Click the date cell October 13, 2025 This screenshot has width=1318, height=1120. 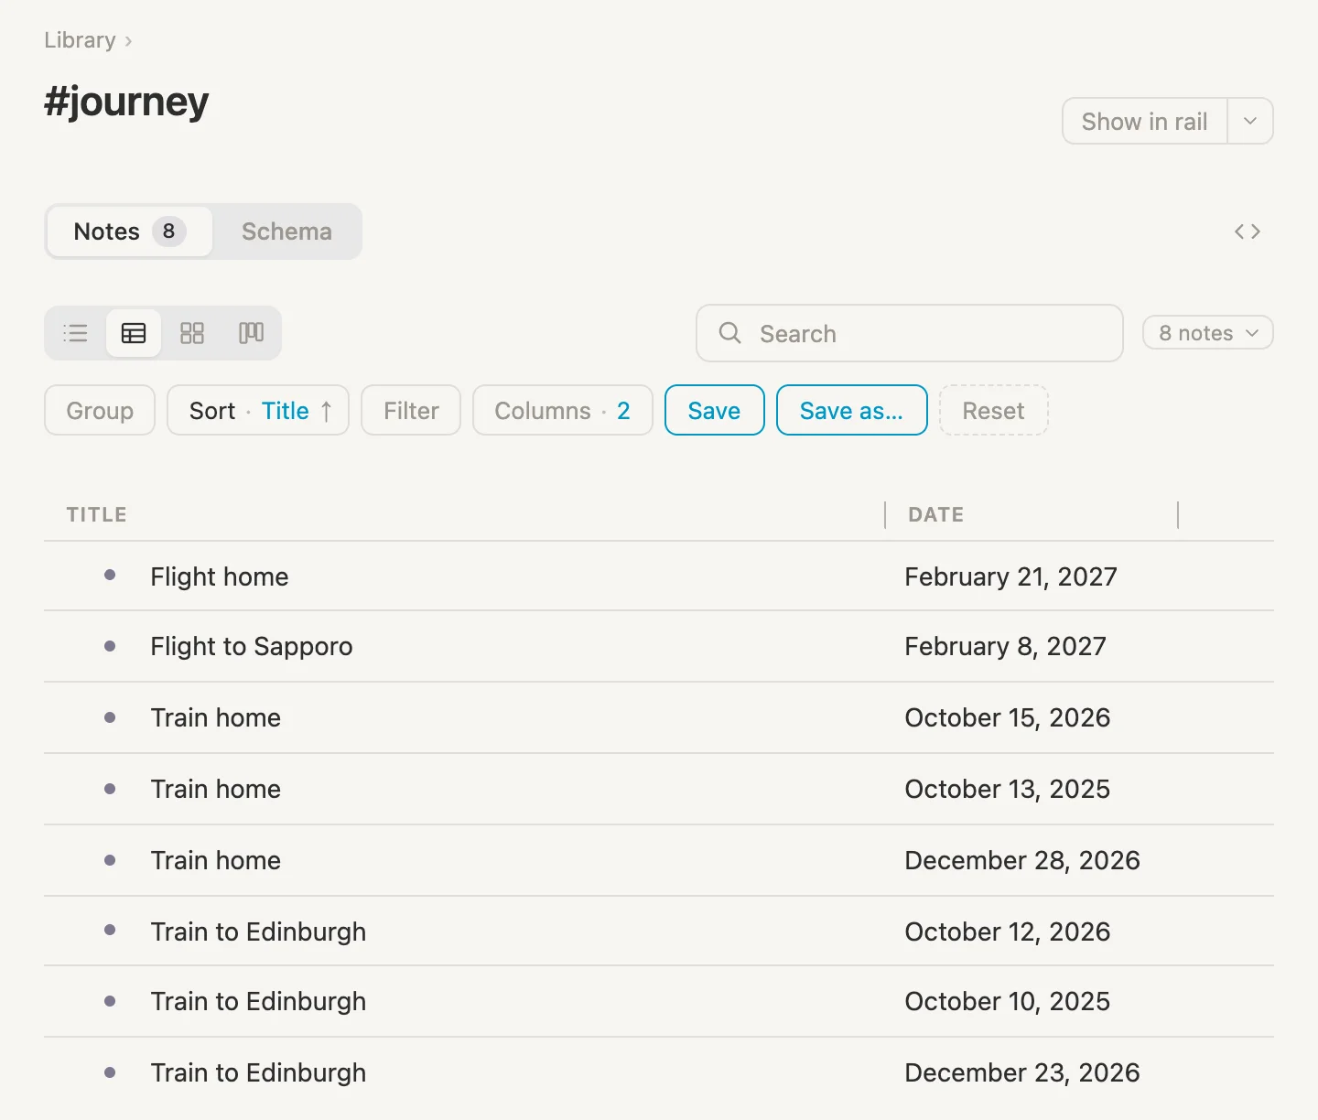pos(1008,789)
